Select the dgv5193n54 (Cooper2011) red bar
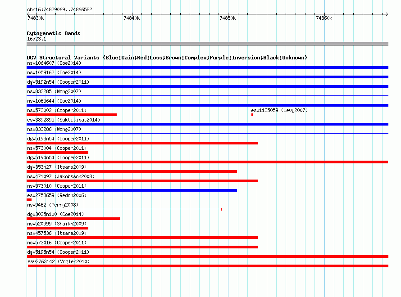Screen dimensions: 401x297 pyautogui.click(x=142, y=143)
